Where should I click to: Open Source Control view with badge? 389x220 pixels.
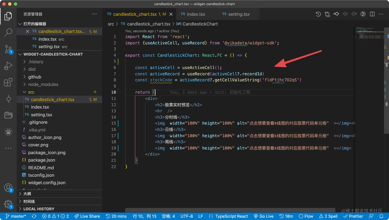click(8, 49)
